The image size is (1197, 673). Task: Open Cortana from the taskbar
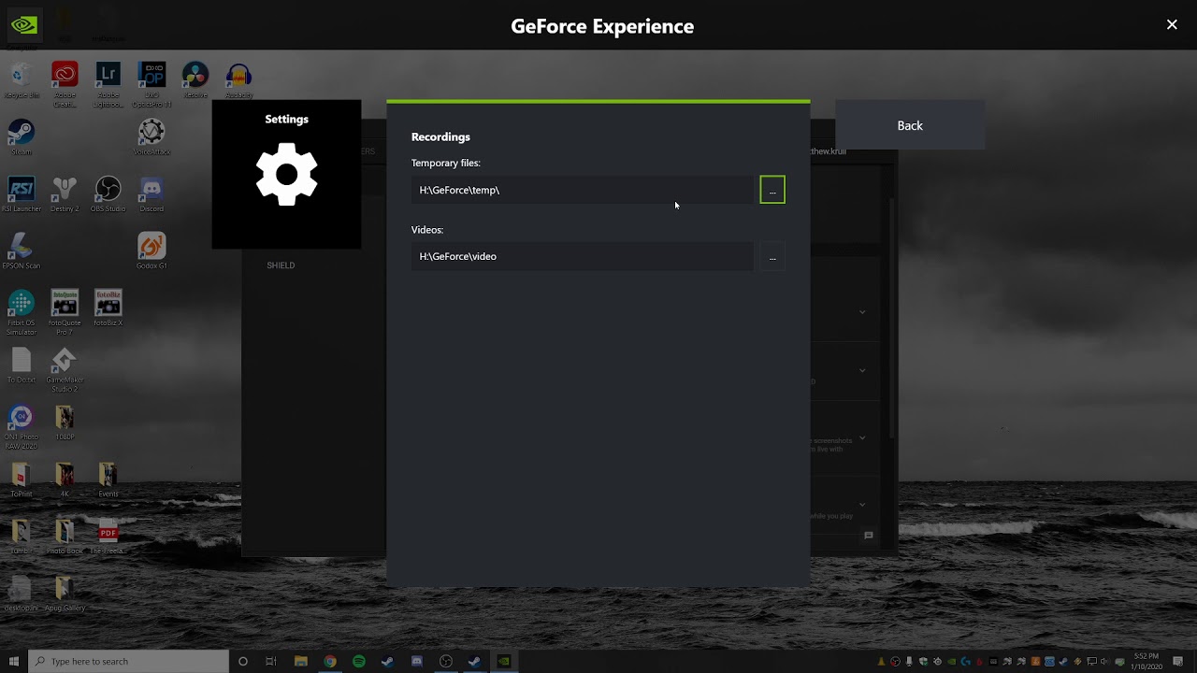243,661
